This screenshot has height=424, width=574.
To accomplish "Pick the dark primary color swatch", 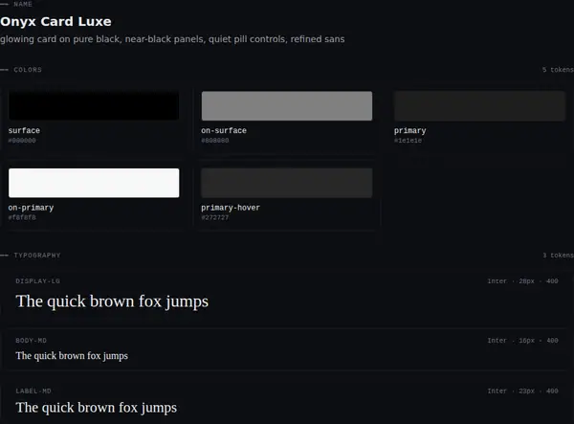I will click(x=479, y=106).
